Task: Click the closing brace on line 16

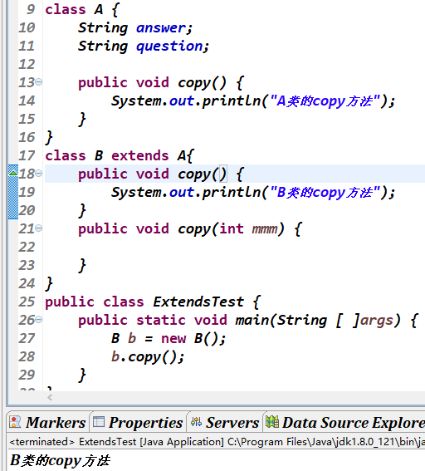Action: coord(49,138)
